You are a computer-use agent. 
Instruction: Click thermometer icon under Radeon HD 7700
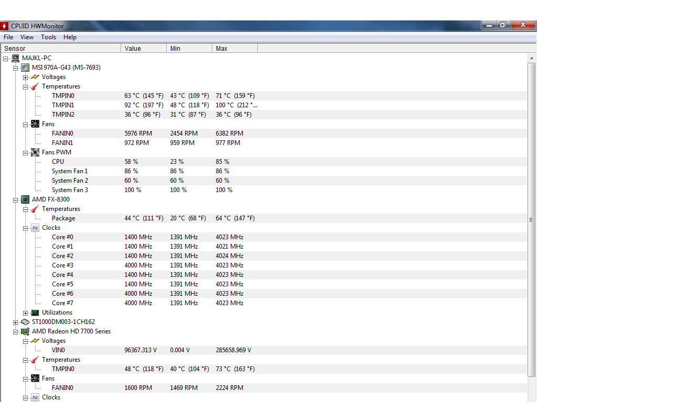click(35, 360)
